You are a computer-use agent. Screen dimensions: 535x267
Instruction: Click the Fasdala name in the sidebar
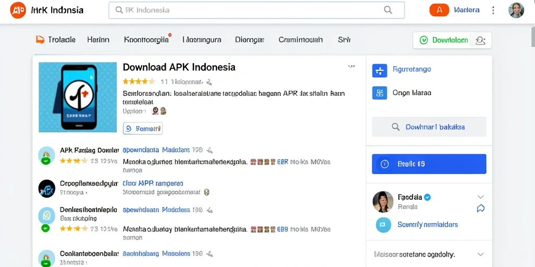(410, 197)
